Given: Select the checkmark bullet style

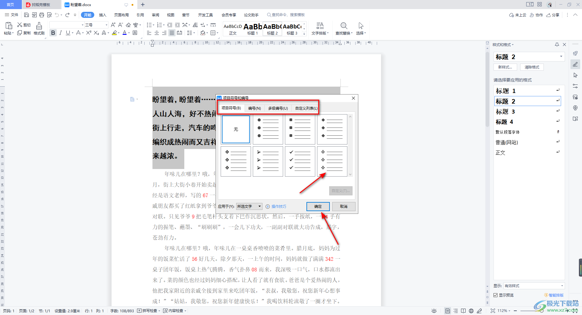Looking at the screenshot, I should point(300,161).
